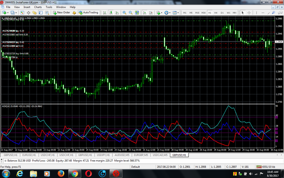This screenshot has width=284, height=178.
Task: Open the chat bubbles icon
Action: (x=280, y=13)
